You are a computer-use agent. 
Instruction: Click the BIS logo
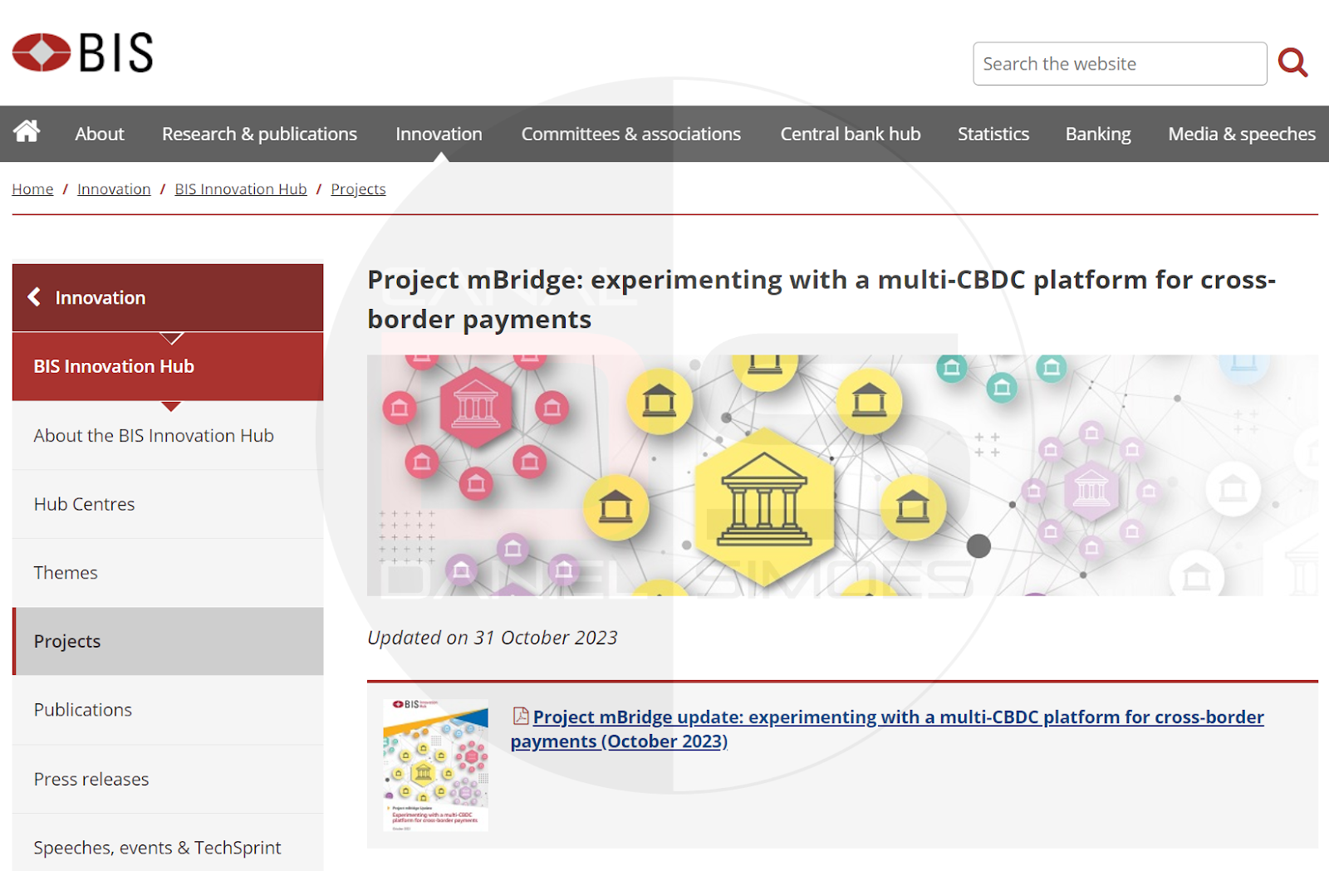[83, 52]
